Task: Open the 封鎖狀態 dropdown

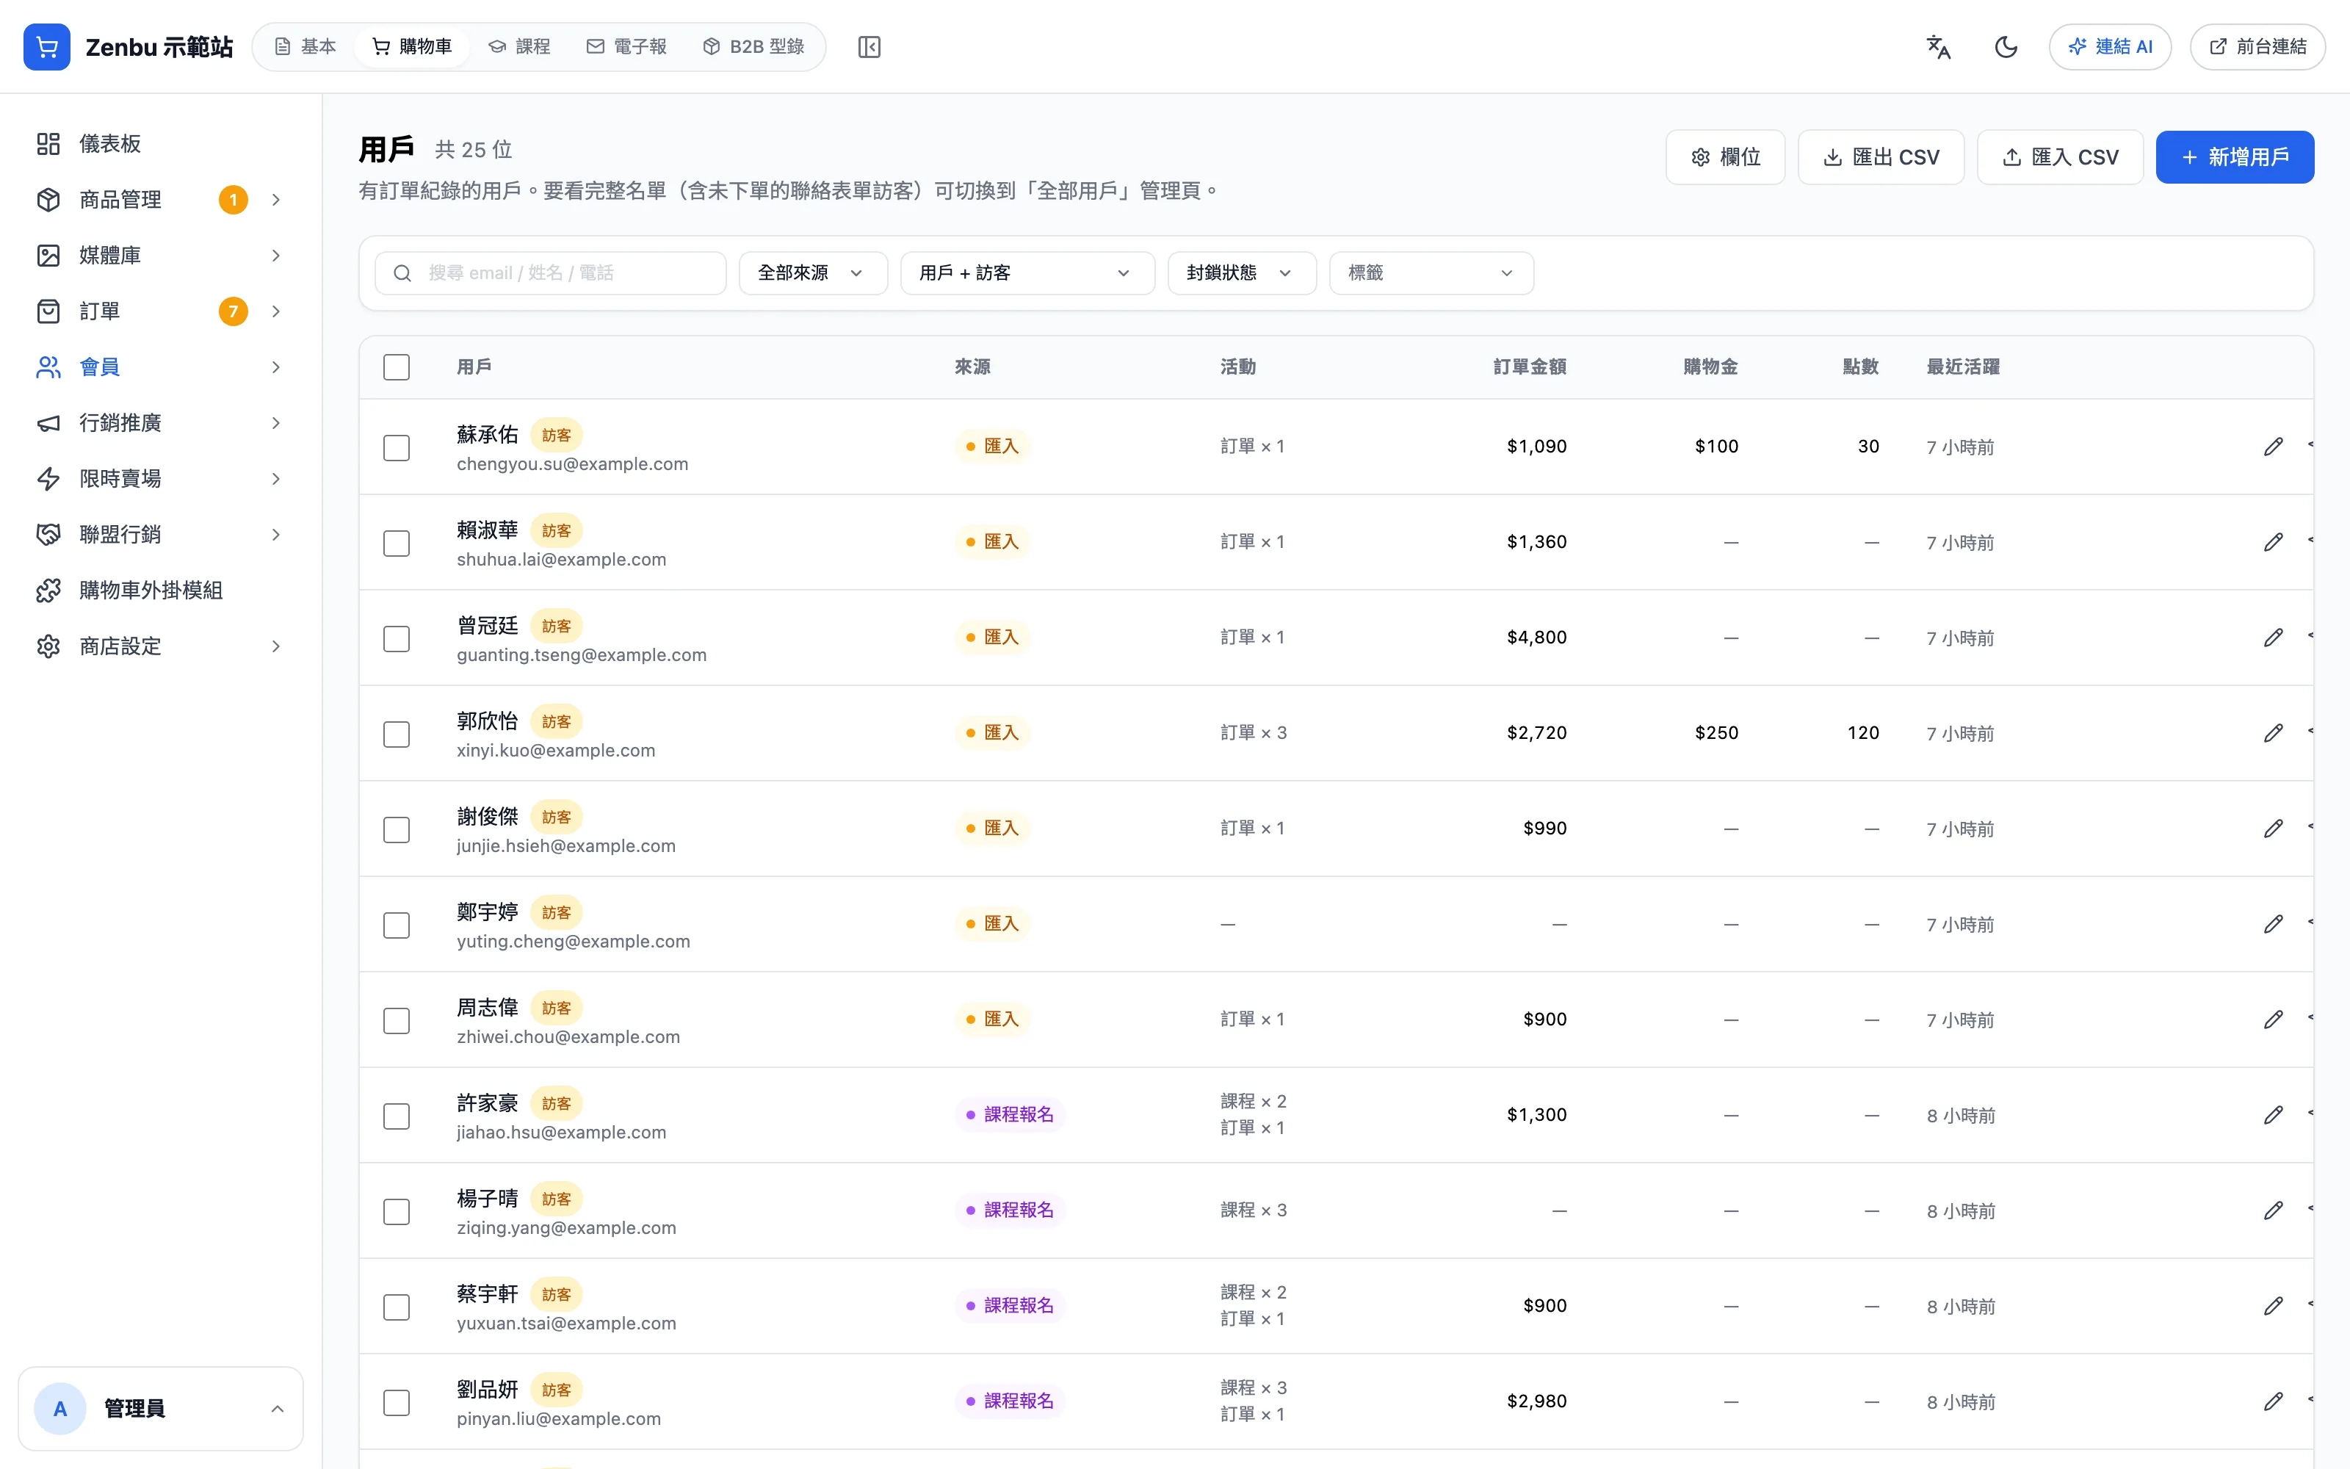Action: (x=1241, y=273)
